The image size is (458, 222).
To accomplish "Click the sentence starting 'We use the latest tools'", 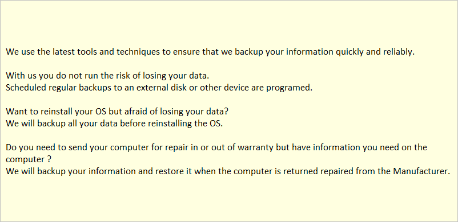I will tap(210, 52).
